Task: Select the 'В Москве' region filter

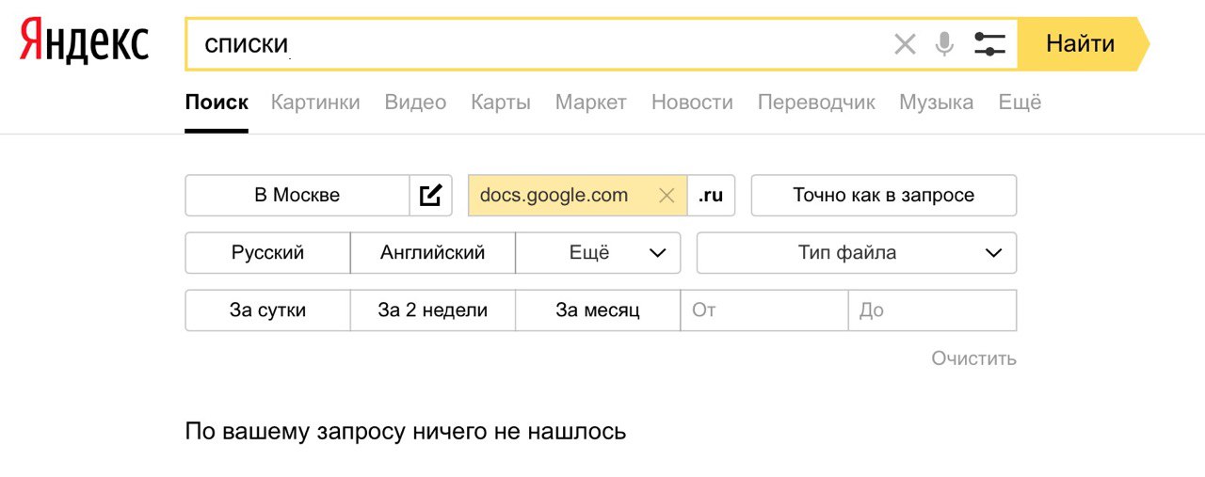Action: [x=297, y=196]
